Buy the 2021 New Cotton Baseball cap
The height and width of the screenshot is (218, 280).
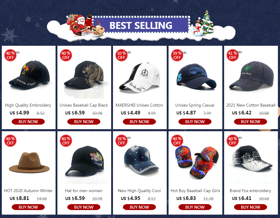251,122
